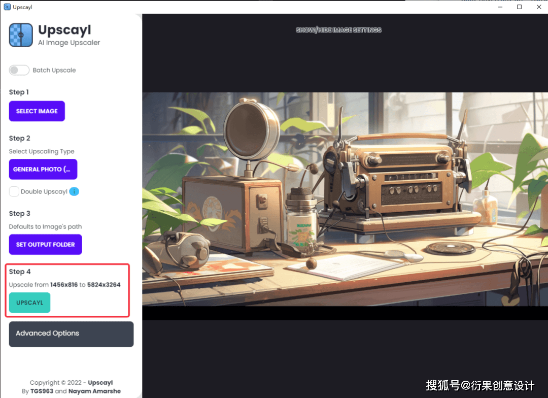Screen dimensions: 548x398
Task: Click the AI Image Upscaler subtitle
Action: pyautogui.click(x=69, y=43)
